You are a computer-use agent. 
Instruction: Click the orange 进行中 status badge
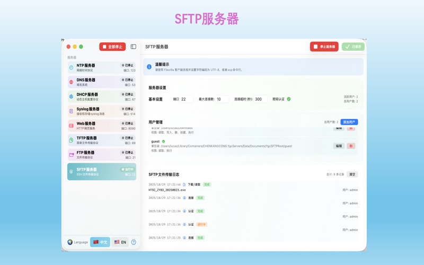click(201, 224)
